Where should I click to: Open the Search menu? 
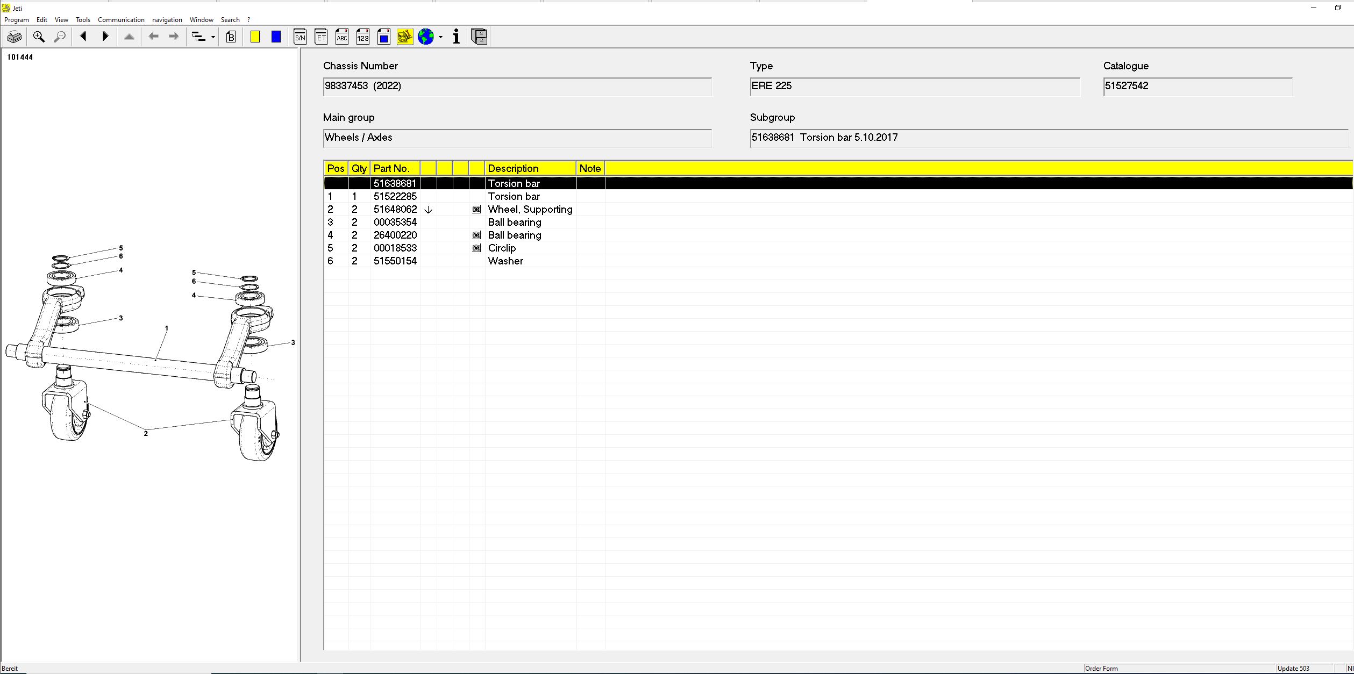230,20
